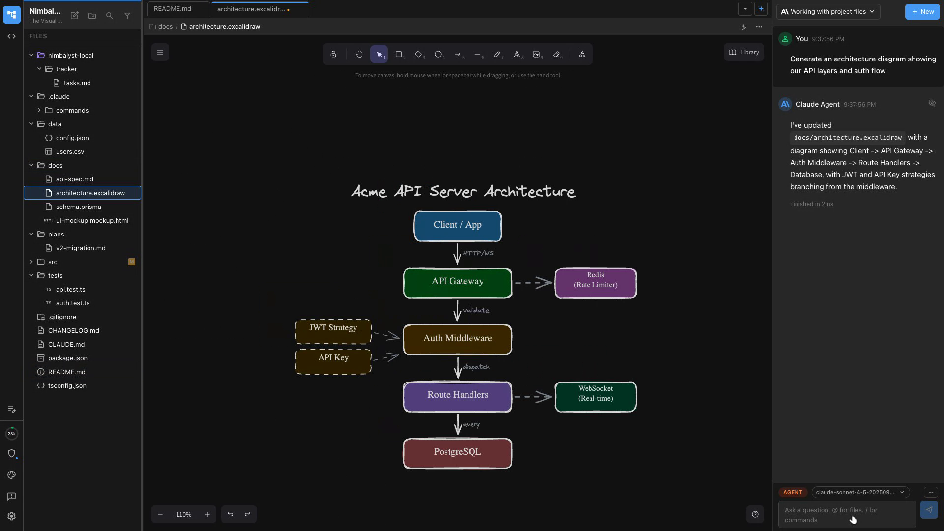Open the Library panel button
This screenshot has width=944, height=531.
pos(743,52)
